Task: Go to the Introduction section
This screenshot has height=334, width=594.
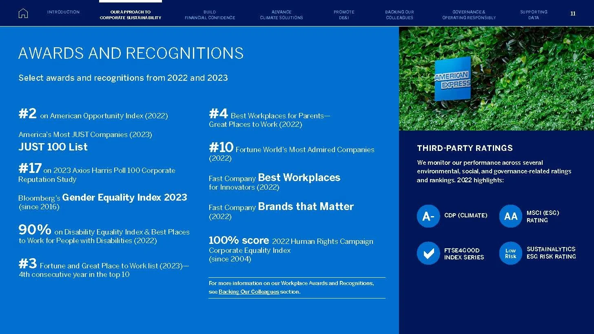Action: coord(63,12)
